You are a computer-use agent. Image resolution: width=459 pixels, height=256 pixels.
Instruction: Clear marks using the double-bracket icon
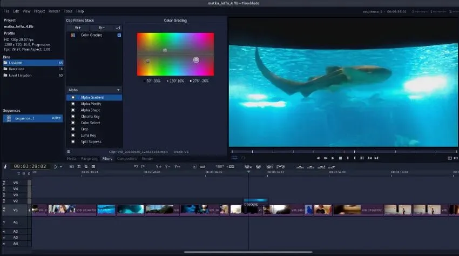click(362, 158)
